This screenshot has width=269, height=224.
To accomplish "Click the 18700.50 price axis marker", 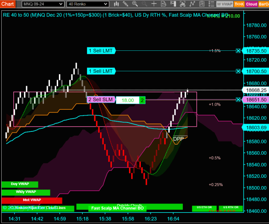I will pyautogui.click(x=256, y=71).
